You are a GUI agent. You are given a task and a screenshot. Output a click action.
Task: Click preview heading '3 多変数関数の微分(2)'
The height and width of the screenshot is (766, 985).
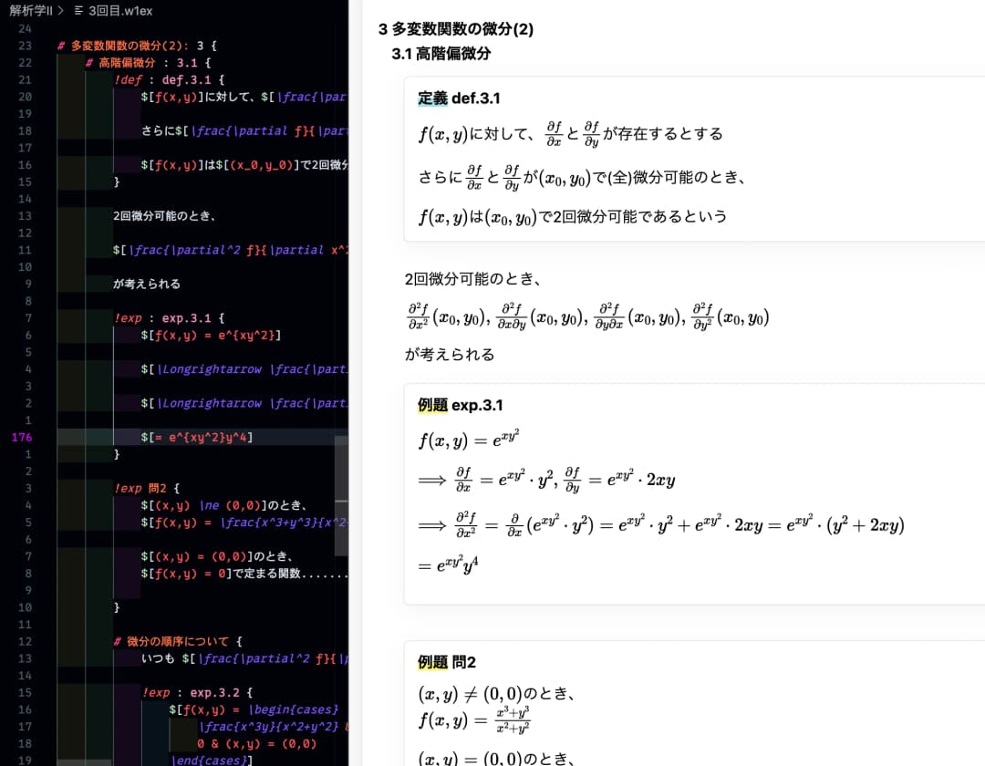455,29
